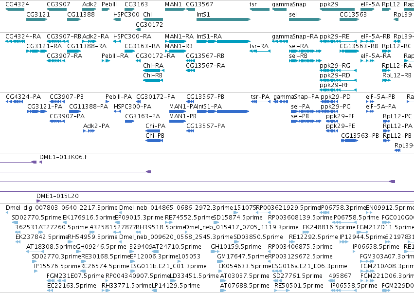414x293 pixels.
Task: Select the CG11388 gene glyph
Action: coord(74,19)
